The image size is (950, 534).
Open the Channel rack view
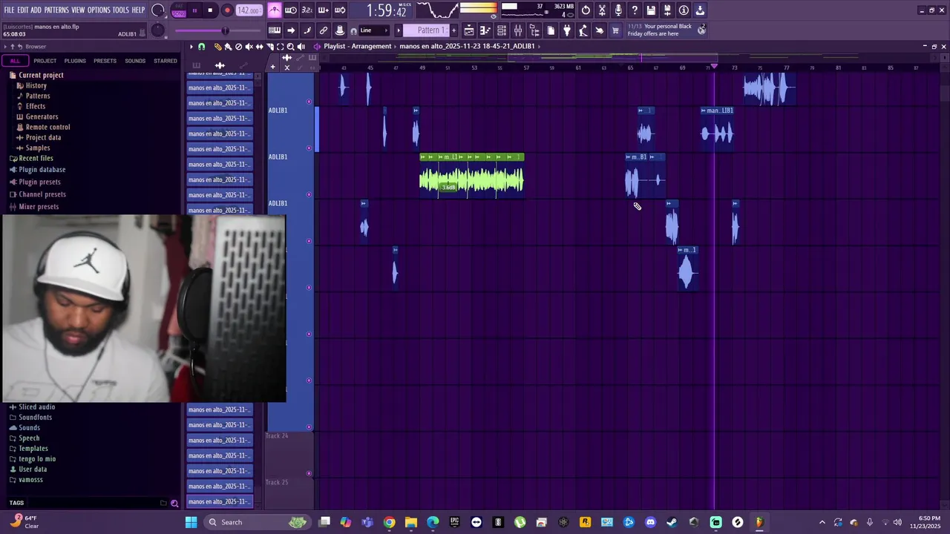[501, 30]
